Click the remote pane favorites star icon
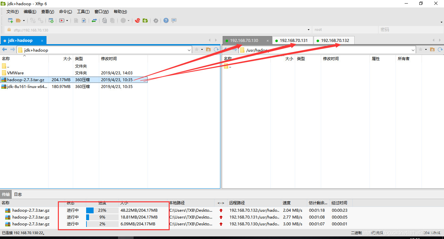The height and width of the screenshot is (239, 444). [x=421, y=50]
